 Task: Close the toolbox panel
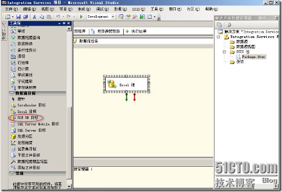(69, 23)
